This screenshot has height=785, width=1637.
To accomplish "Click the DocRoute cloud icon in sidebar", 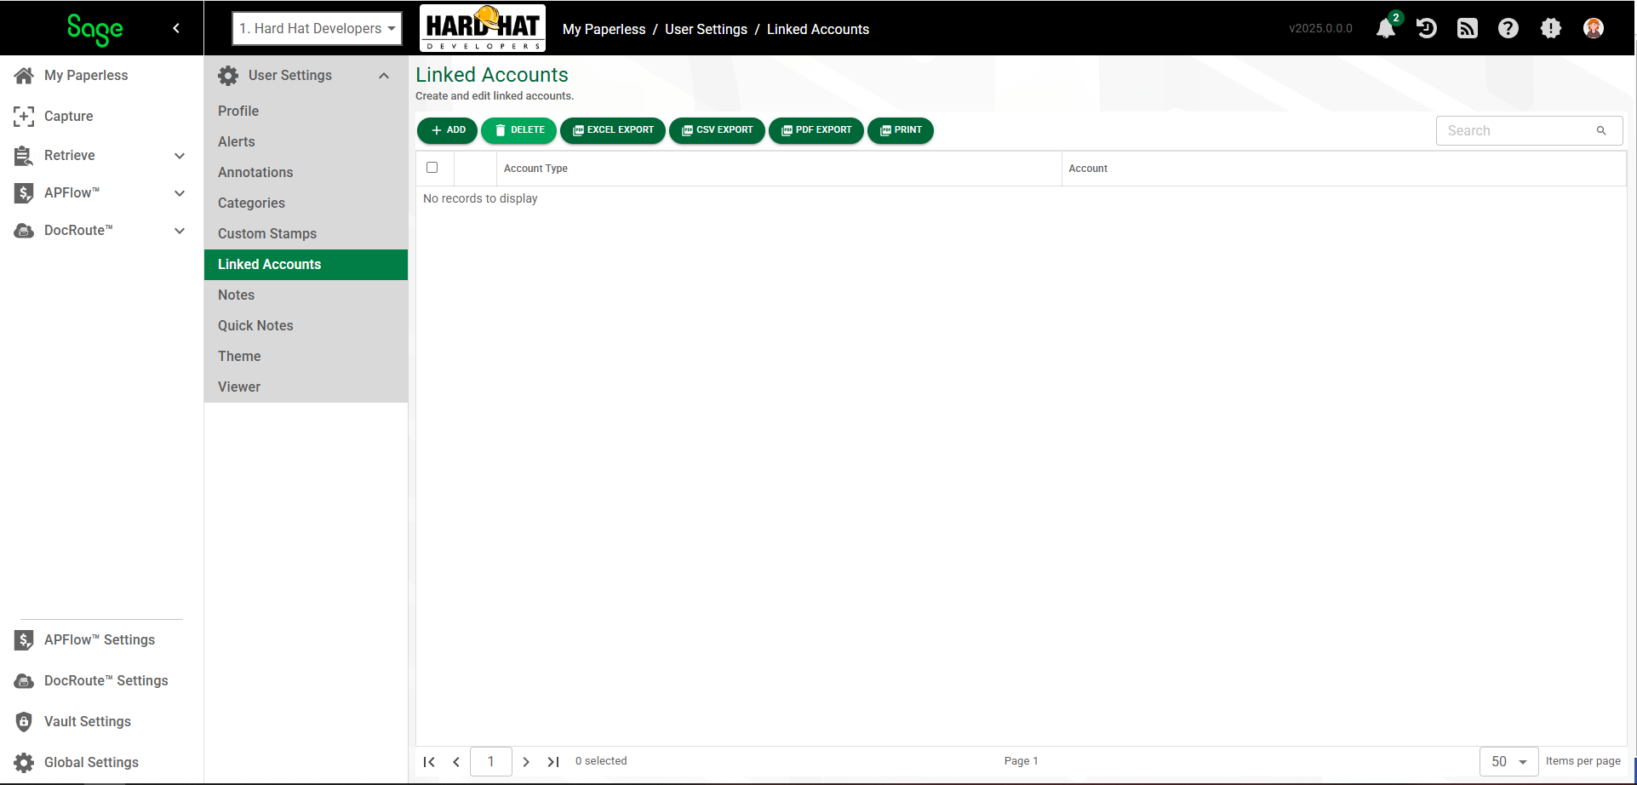I will click(x=24, y=230).
